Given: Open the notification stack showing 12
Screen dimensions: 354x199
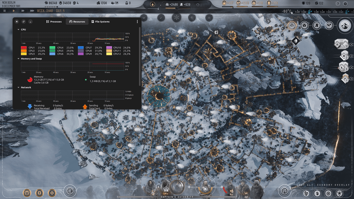Looking at the screenshot, I should coord(341,44).
